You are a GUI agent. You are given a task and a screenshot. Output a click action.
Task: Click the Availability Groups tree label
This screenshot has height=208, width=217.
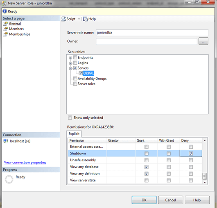tap(92, 79)
